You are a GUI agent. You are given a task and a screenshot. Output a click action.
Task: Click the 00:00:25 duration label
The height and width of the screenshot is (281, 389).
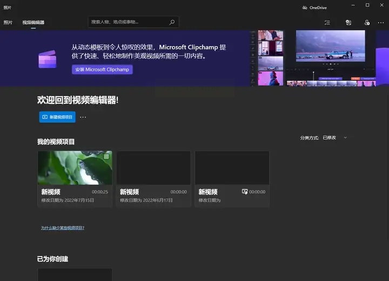point(100,192)
